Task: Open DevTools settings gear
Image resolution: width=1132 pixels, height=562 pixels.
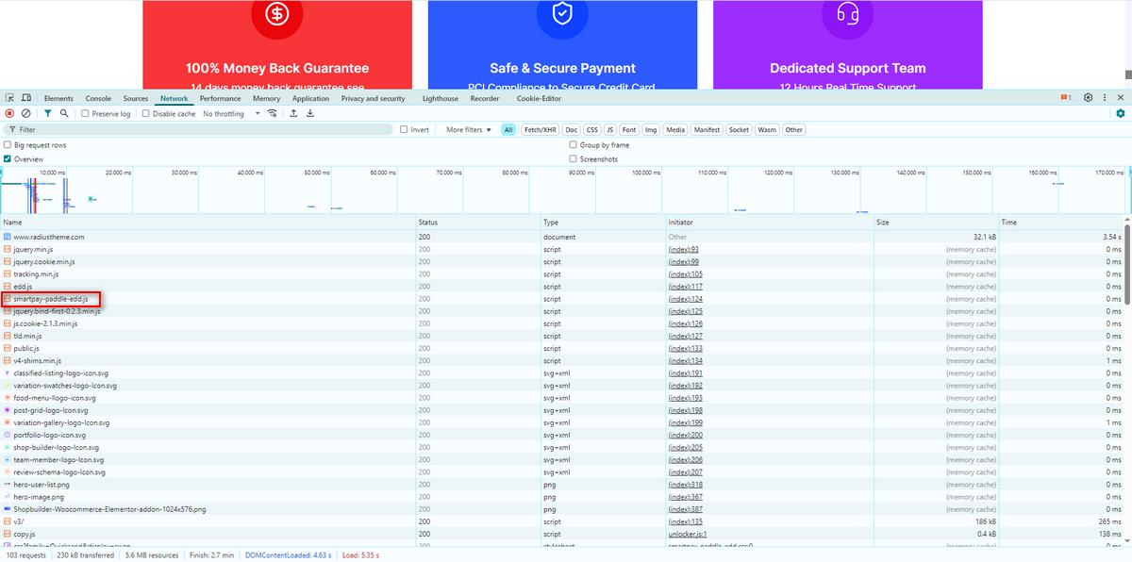Action: point(1088,98)
